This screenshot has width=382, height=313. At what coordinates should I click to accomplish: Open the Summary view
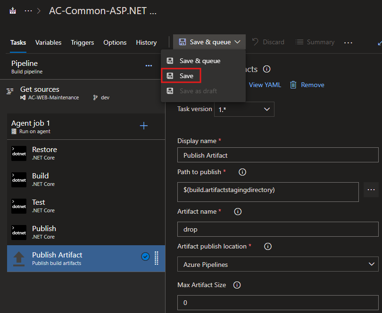[x=315, y=42]
